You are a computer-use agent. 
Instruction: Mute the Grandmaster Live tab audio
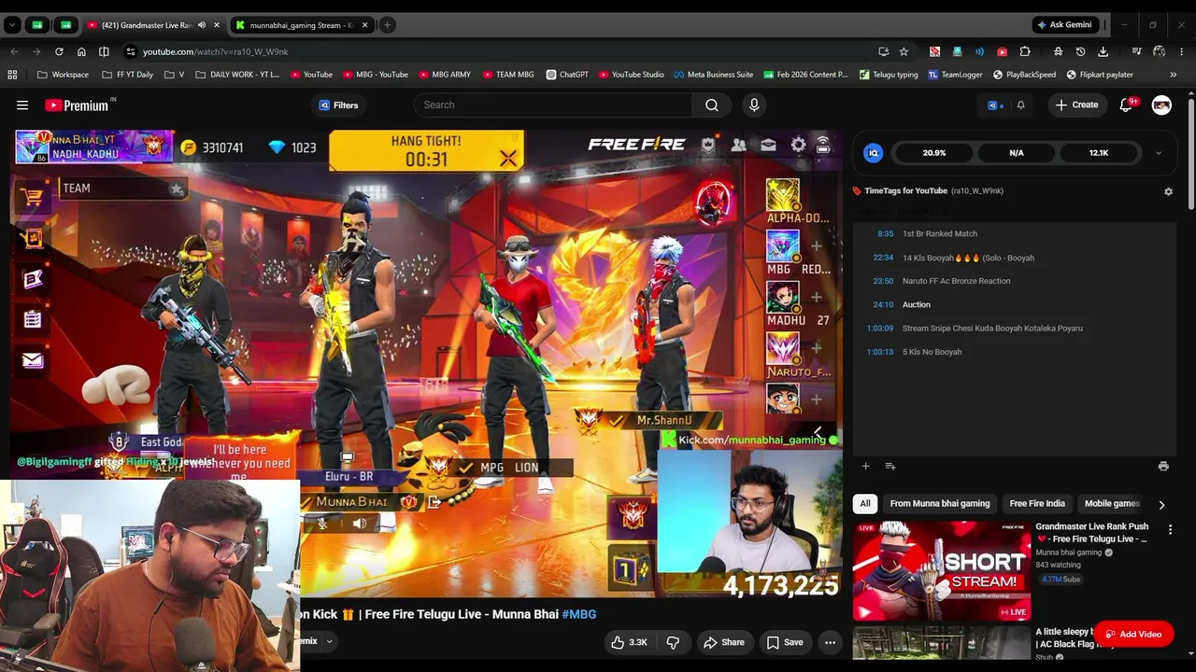coord(201,25)
